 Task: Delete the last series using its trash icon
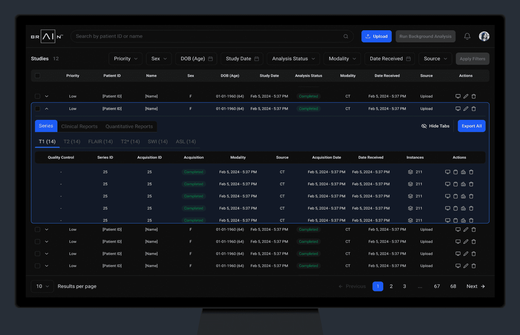[x=471, y=220]
